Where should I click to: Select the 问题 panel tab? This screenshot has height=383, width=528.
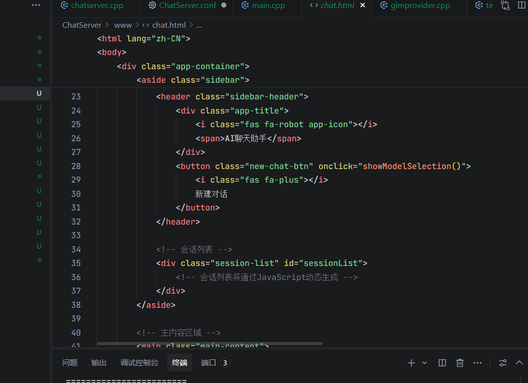point(70,363)
